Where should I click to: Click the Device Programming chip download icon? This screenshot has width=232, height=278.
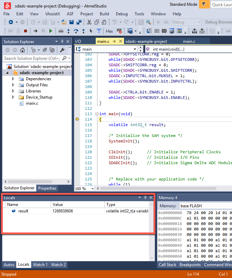click(195, 31)
